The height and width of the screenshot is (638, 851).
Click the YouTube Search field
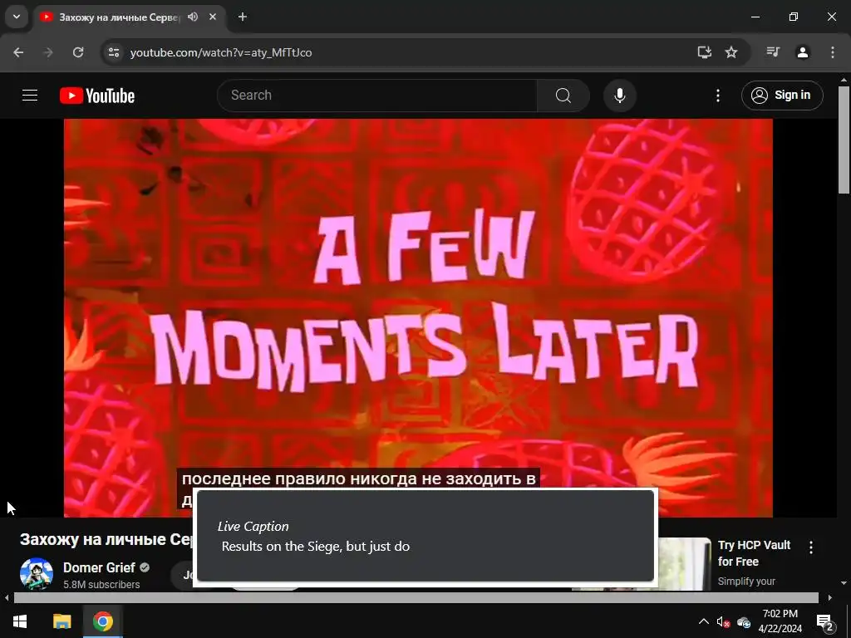(376, 96)
